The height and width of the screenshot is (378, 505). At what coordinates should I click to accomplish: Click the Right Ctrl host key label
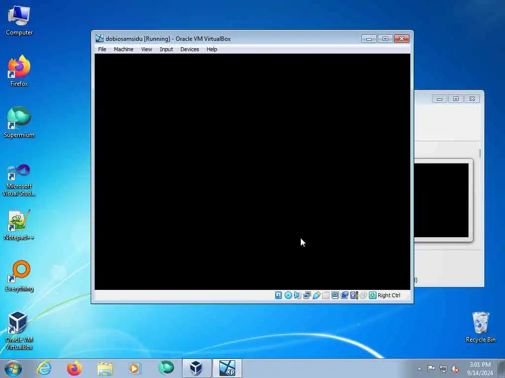(389, 295)
